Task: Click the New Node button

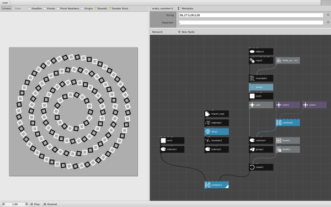Action: tap(186, 32)
